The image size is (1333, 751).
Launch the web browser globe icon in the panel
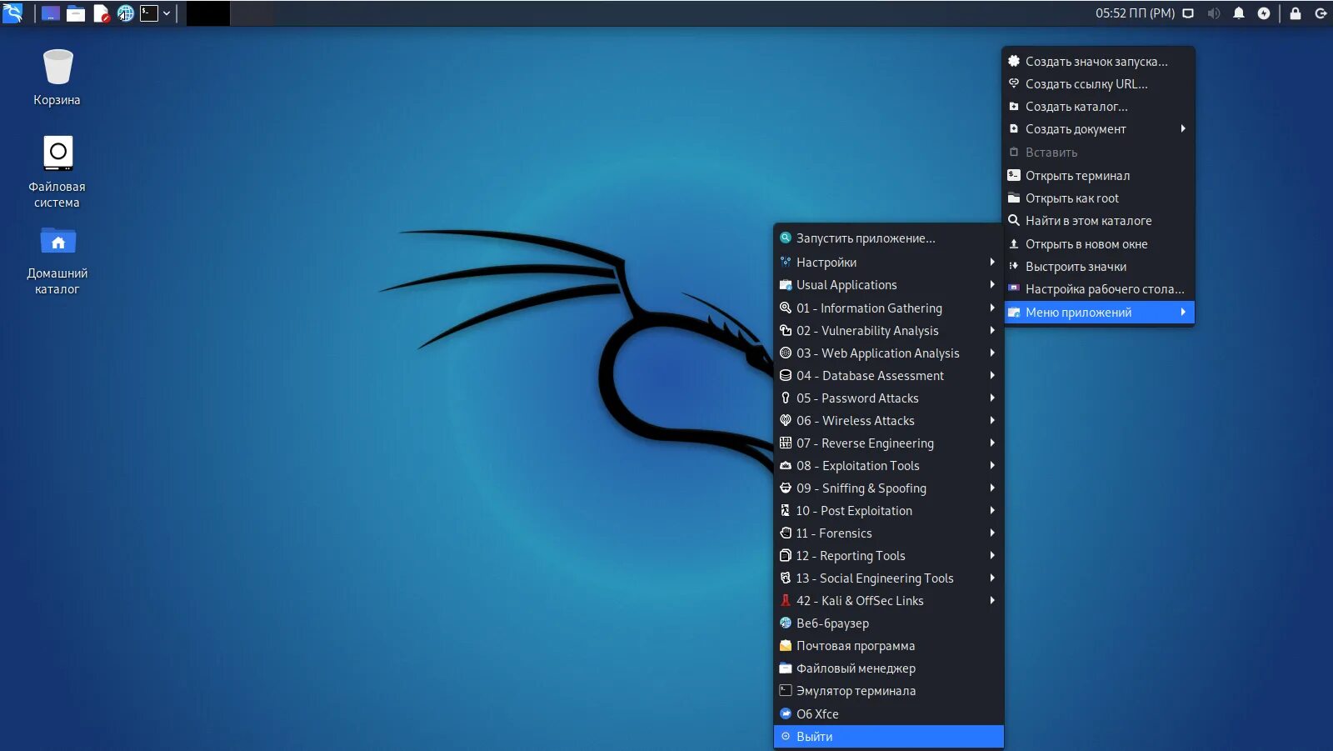pyautogui.click(x=125, y=13)
